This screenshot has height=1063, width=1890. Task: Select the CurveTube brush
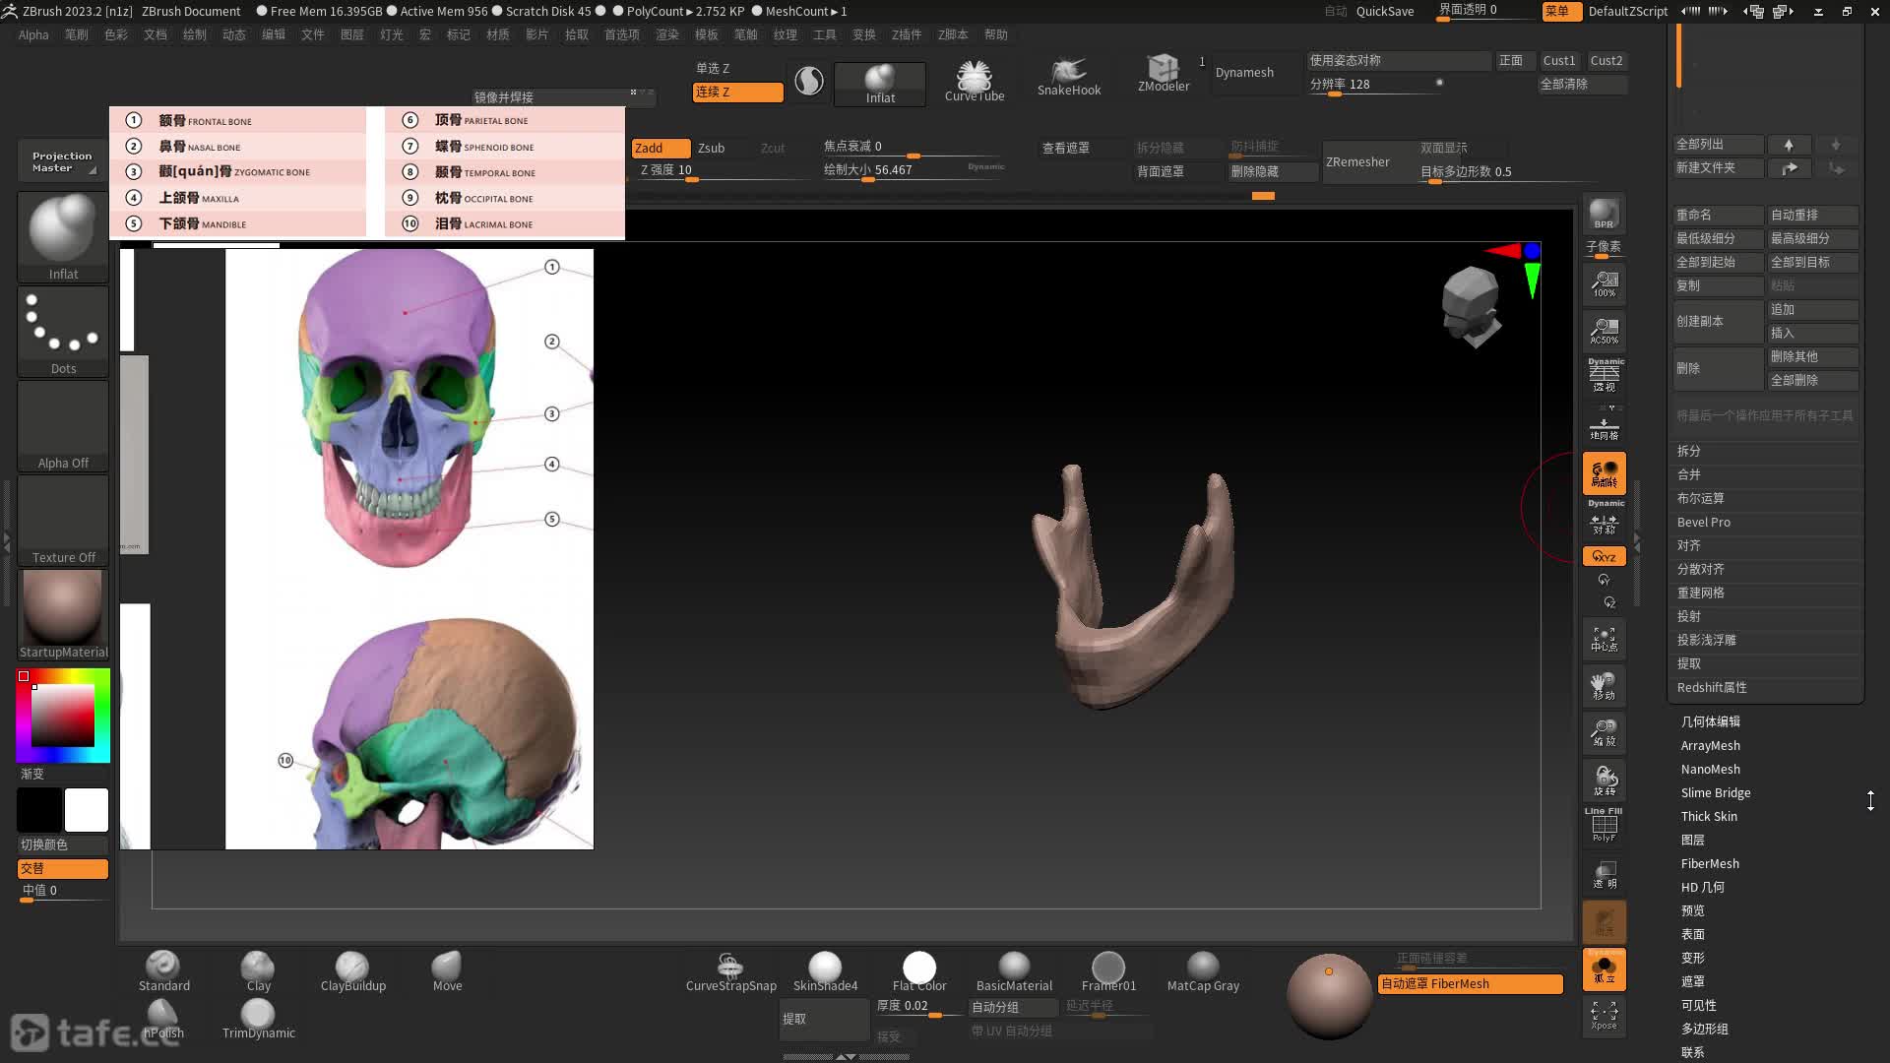point(975,82)
